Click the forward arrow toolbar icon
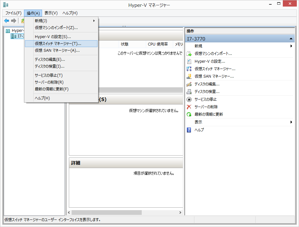299x227 pixels. tap(13, 21)
